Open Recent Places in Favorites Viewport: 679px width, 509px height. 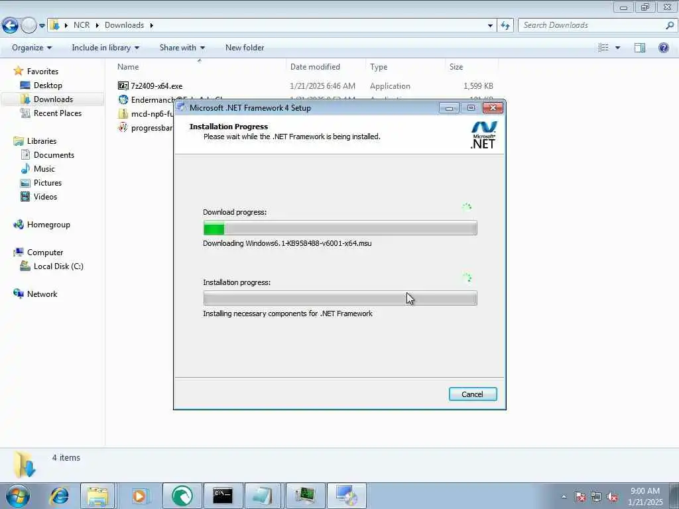pos(58,113)
